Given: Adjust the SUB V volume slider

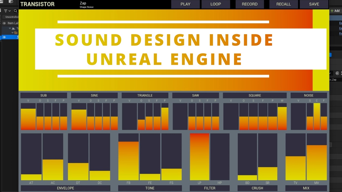Looking at the screenshot, I should (x=28, y=117).
